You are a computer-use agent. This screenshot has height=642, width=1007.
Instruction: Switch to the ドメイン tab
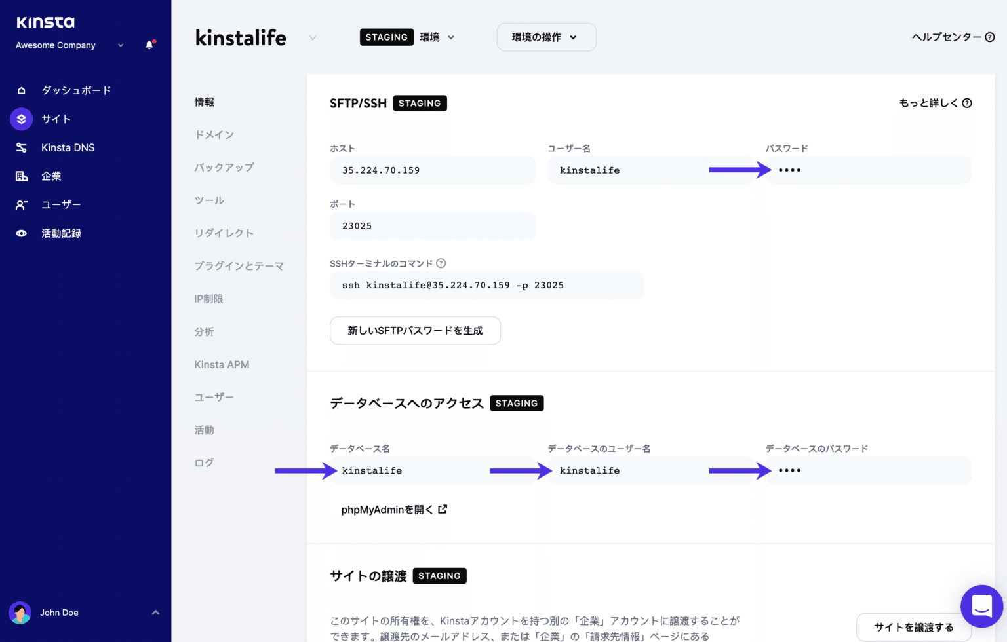214,134
